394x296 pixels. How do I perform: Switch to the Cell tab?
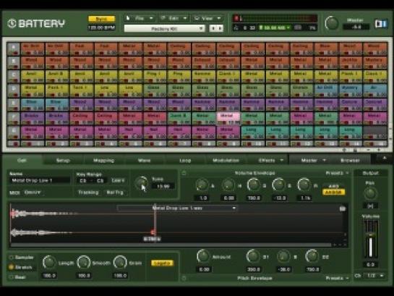click(22, 160)
